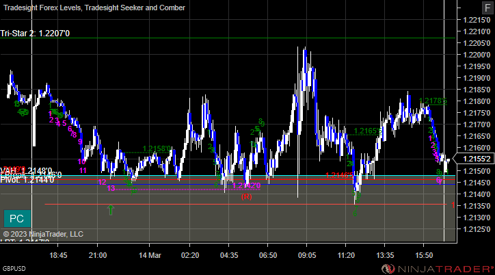Click the magenta count 9 marker
Viewport: 495px width, 275px height.
pyautogui.click(x=80, y=142)
